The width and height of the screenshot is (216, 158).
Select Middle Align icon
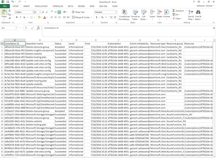[55, 12]
